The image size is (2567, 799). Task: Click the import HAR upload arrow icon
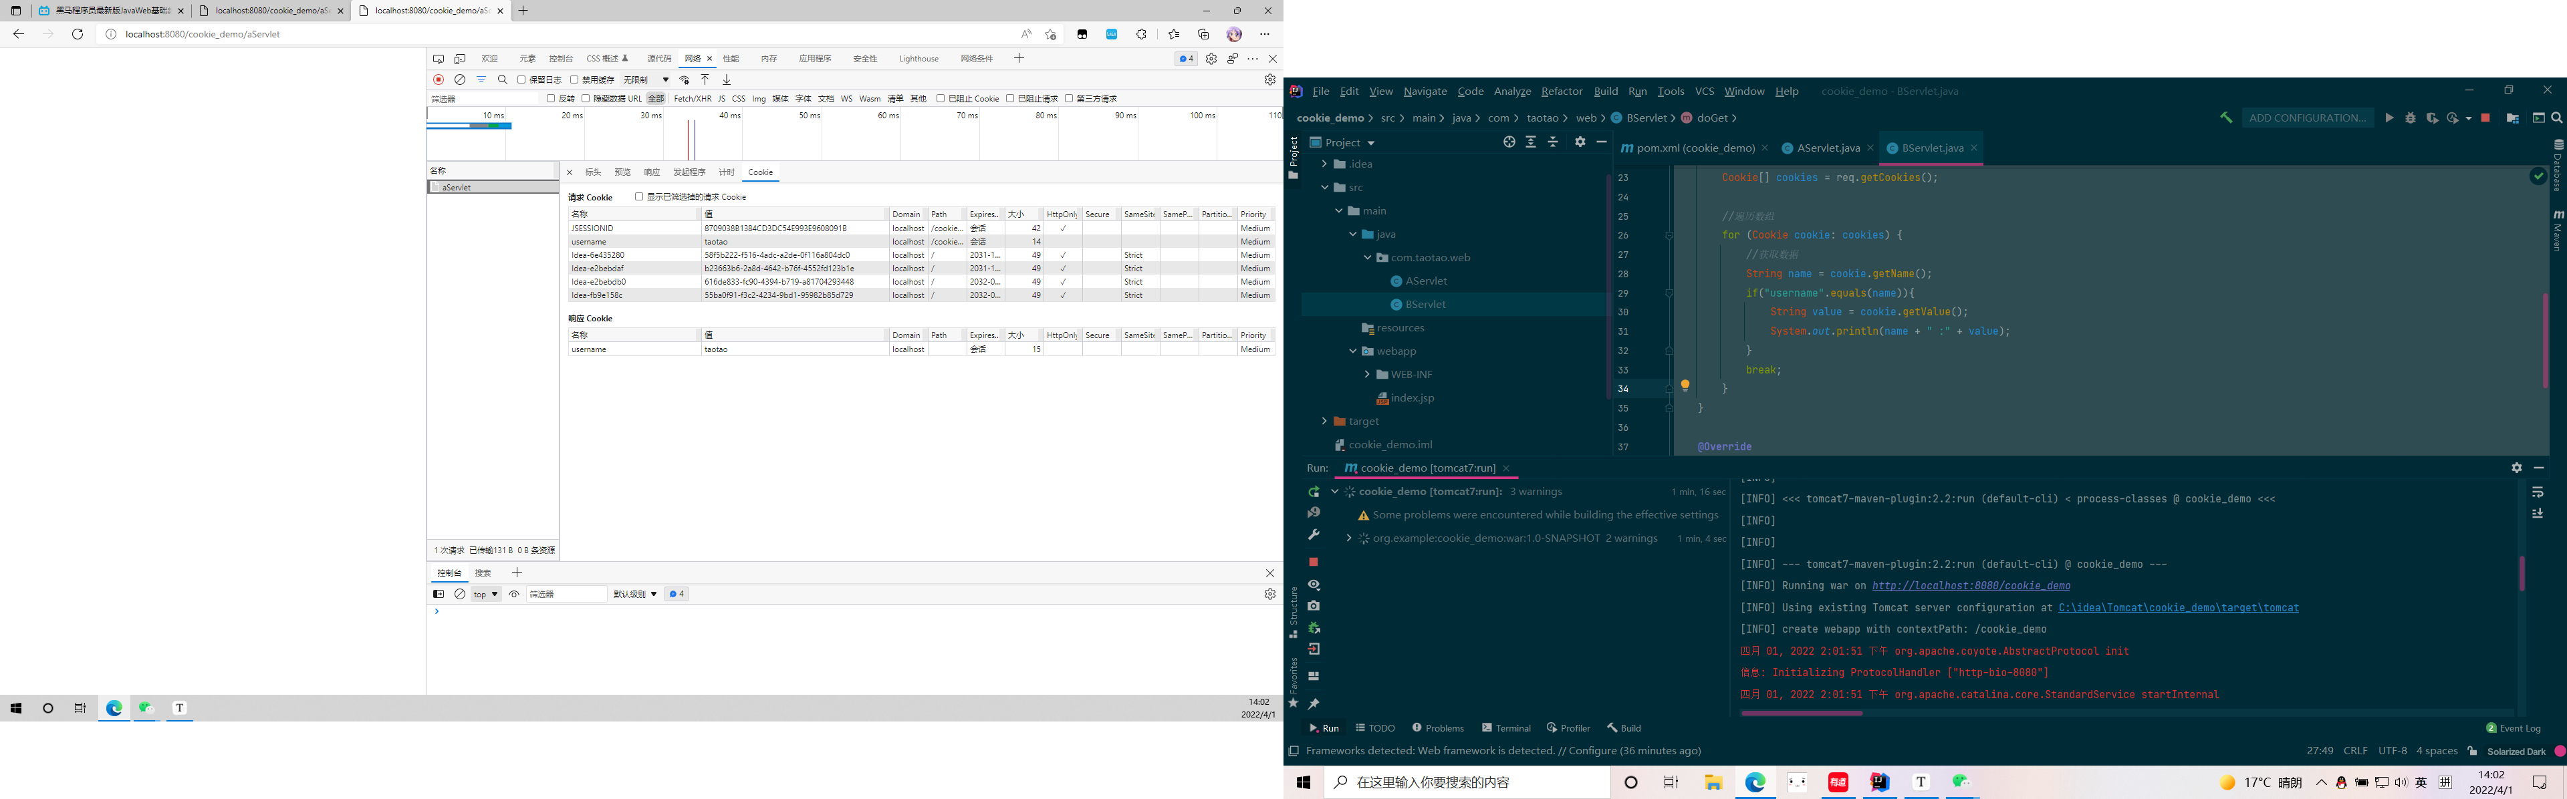tap(705, 79)
